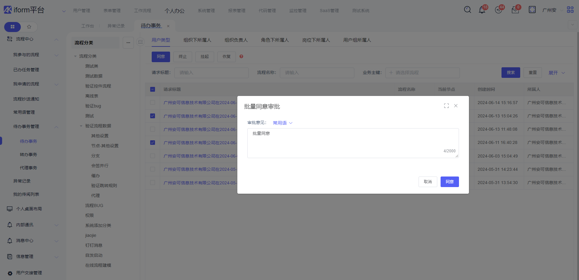The image size is (579, 280).
Task: Click the search magnifier icon in header
Action: tap(467, 10)
